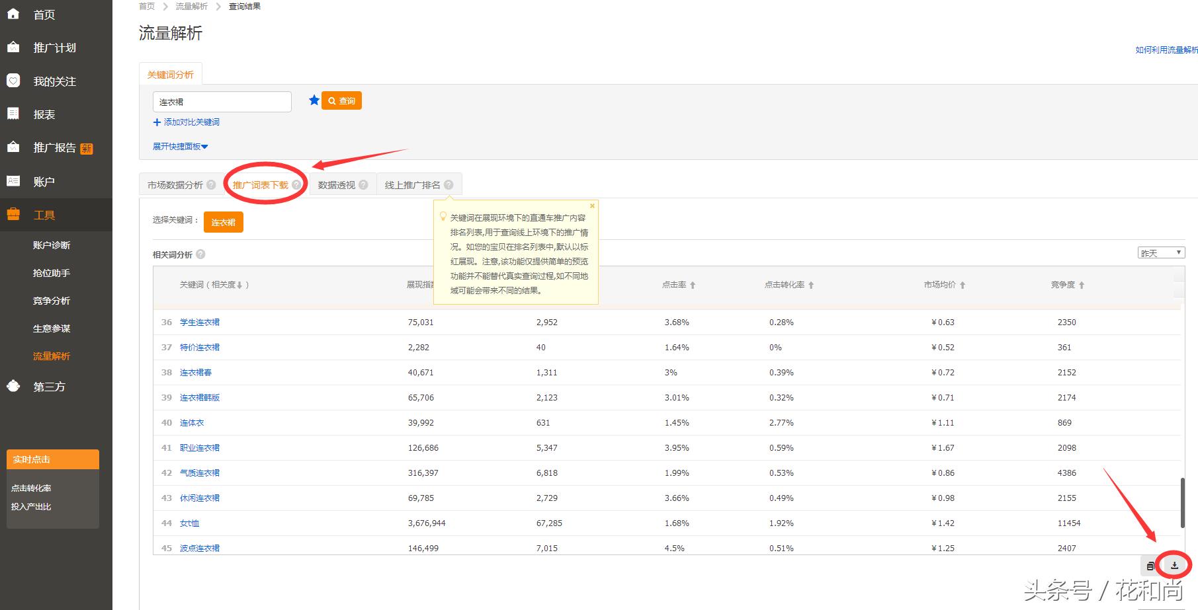Open the 昨天 date range dropdown
This screenshot has width=1198, height=610.
pos(1161,253)
